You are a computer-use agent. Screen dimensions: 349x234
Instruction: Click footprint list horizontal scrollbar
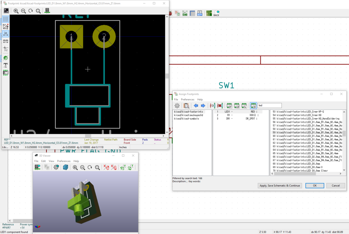295,174
